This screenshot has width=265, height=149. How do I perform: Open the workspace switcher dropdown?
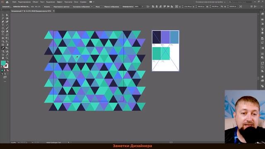[x=210, y=2]
